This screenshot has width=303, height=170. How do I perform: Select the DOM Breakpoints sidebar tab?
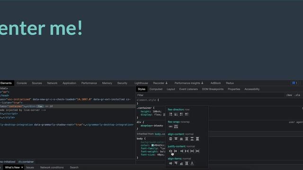point(213,89)
